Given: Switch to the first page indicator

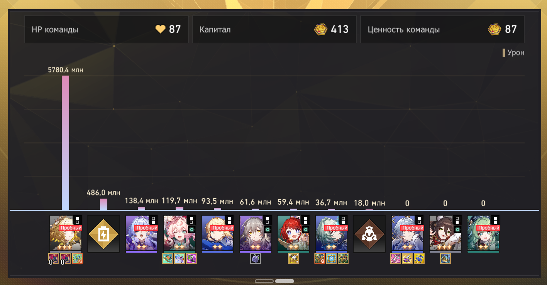Looking at the screenshot, I should [x=264, y=281].
